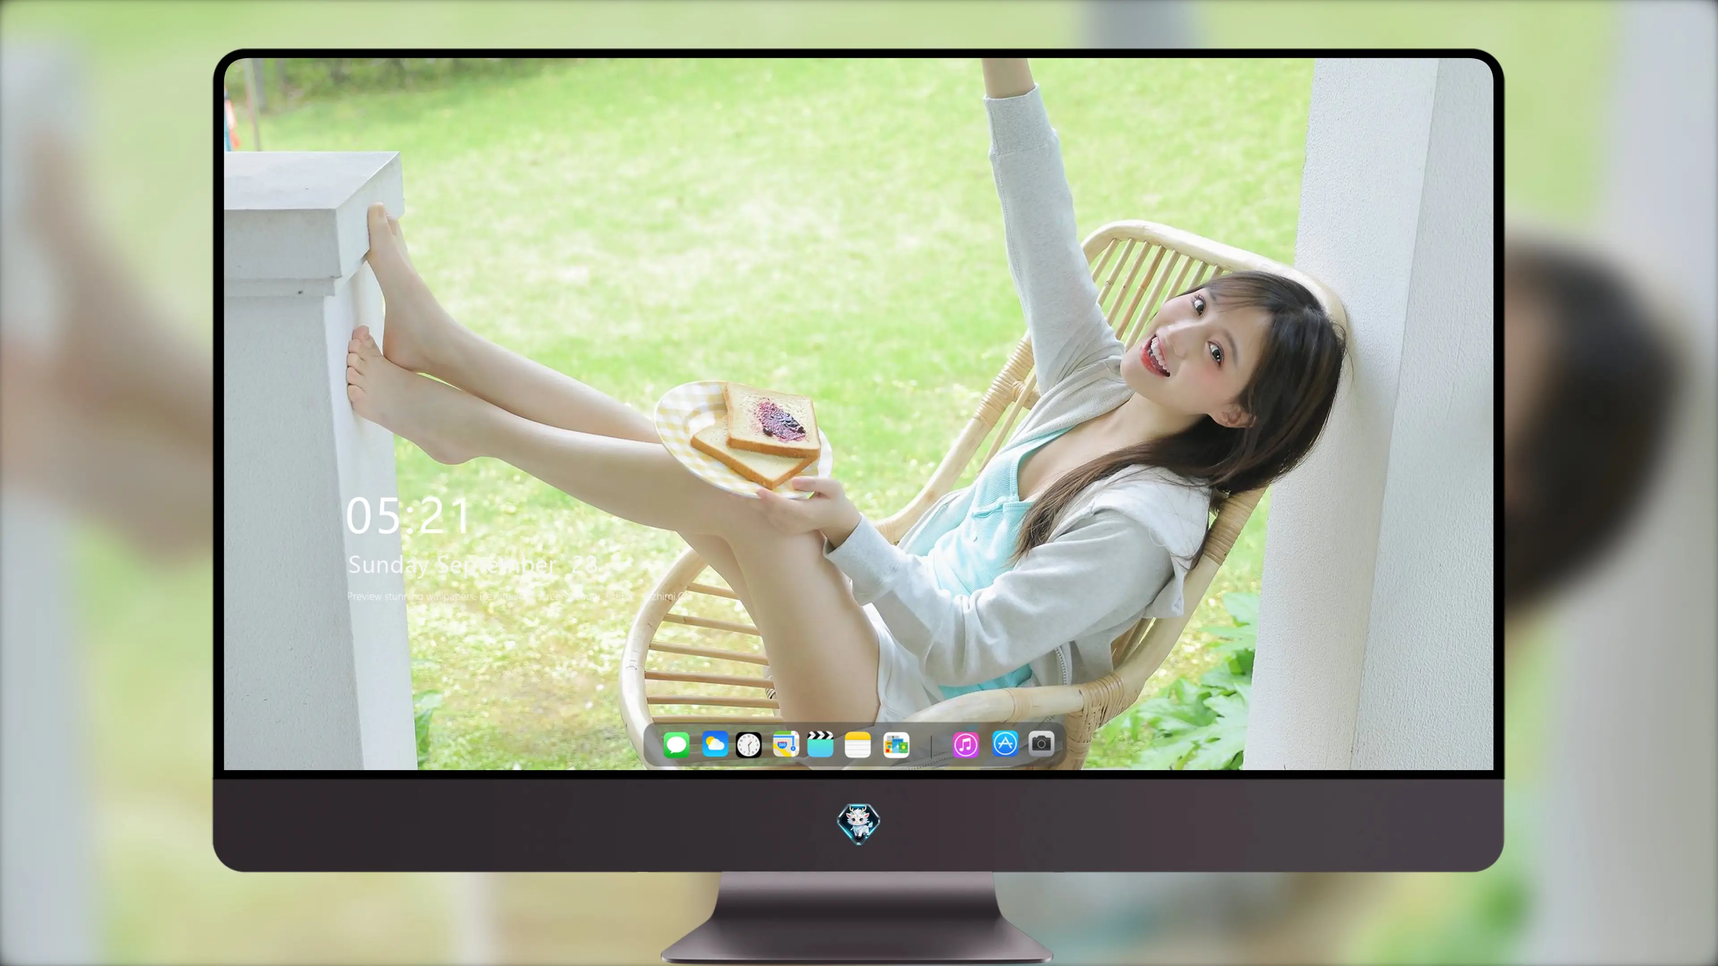Image resolution: width=1718 pixels, height=966 pixels.
Task: Open the Clock app in dock
Action: click(x=748, y=745)
